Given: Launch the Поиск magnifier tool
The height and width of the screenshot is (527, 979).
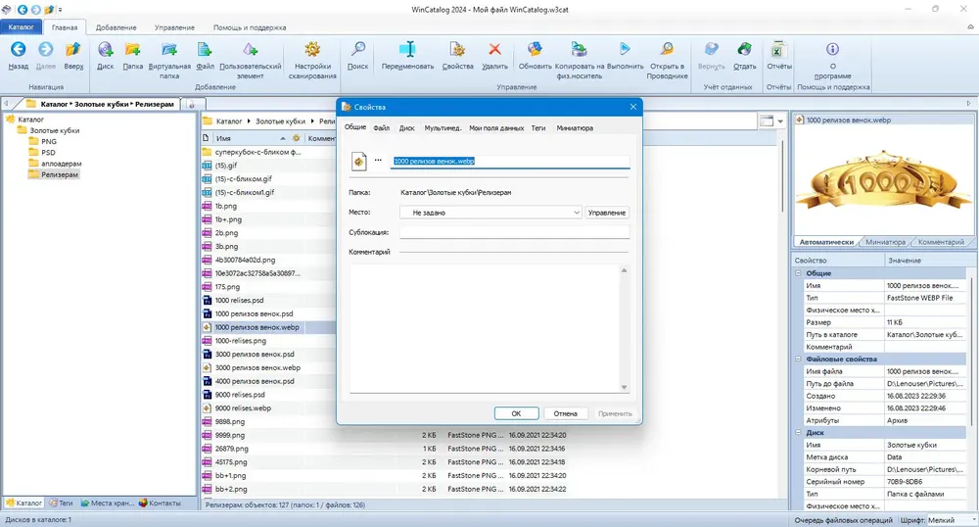Looking at the screenshot, I should click(x=357, y=49).
